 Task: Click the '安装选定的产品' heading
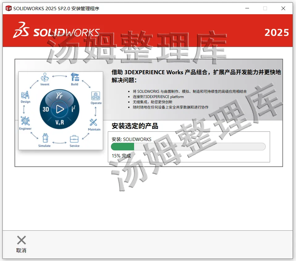[135, 126]
